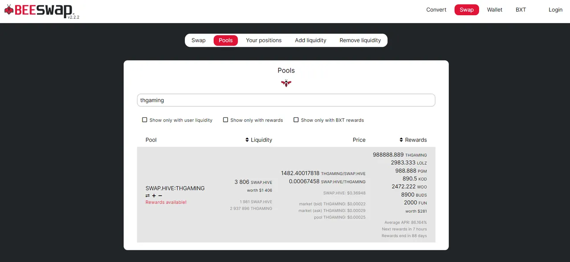Click market (ask) THGAMING: $0.00029
The height and width of the screenshot is (262, 570).
pyautogui.click(x=332, y=211)
